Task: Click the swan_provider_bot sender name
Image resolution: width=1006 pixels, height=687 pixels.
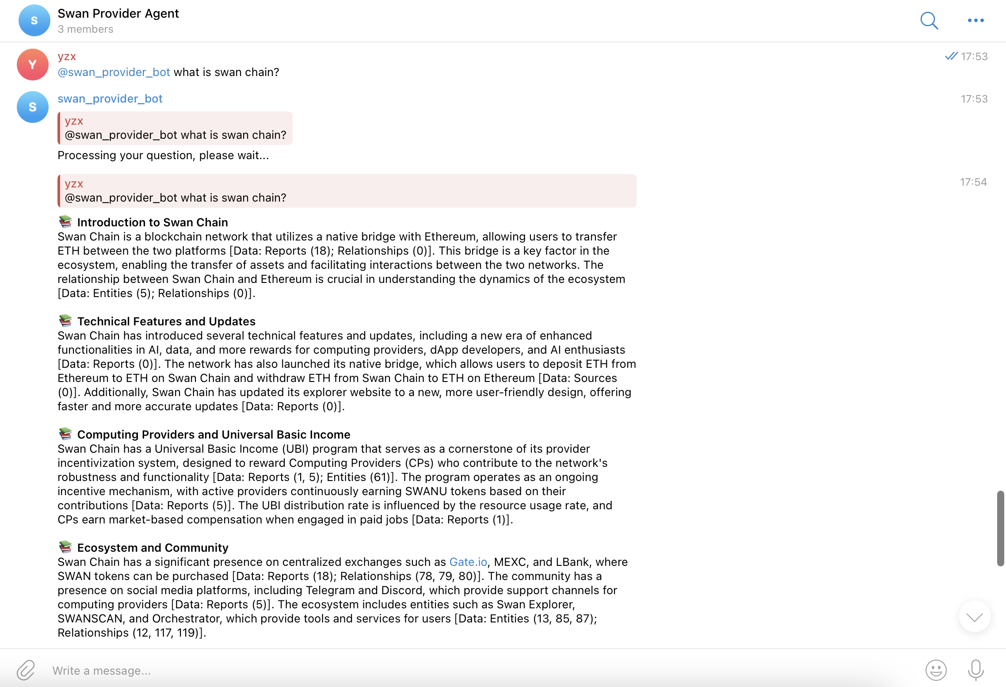Action: (110, 99)
